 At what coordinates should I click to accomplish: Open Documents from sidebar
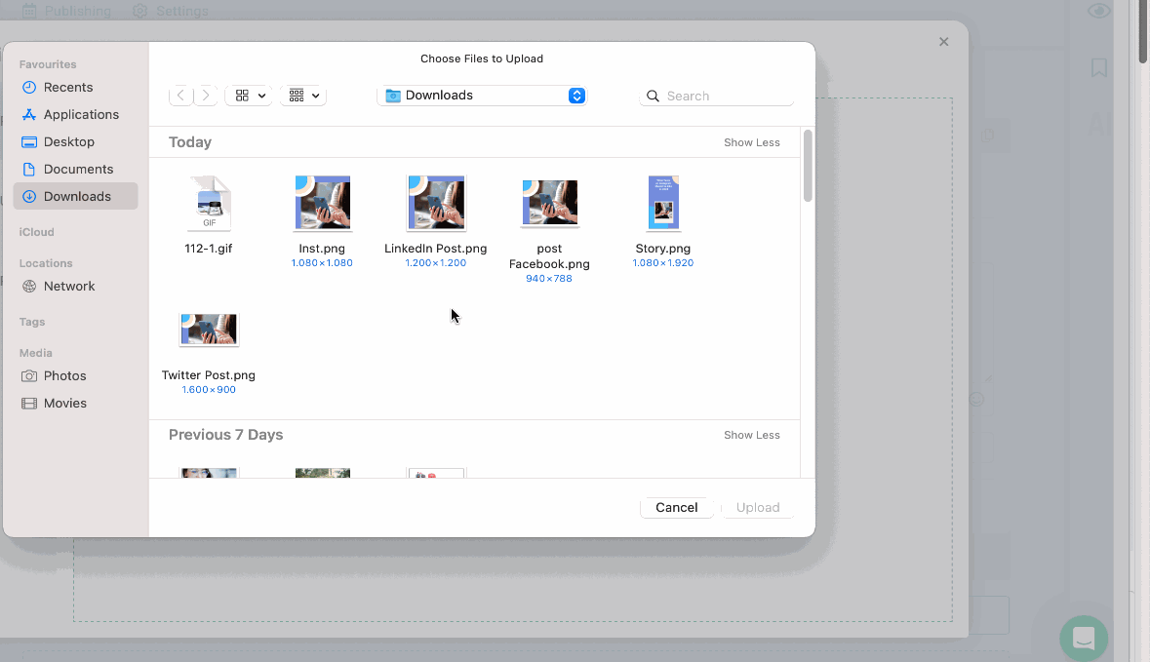pyautogui.click(x=78, y=169)
